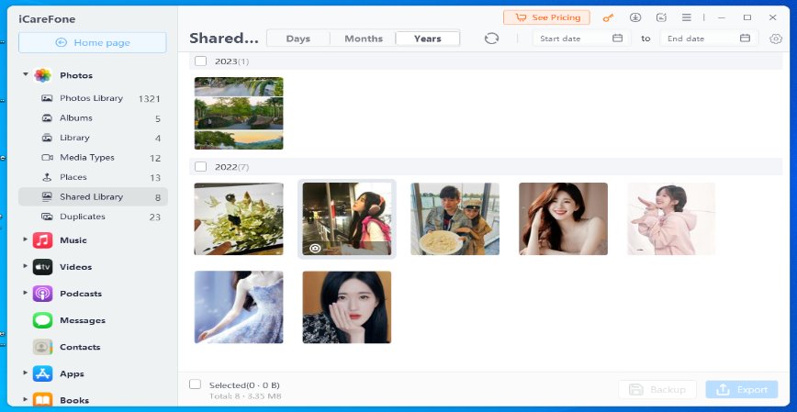This screenshot has height=412, width=797.
Task: Select the Duplicates item in sidebar
Action: 82,217
